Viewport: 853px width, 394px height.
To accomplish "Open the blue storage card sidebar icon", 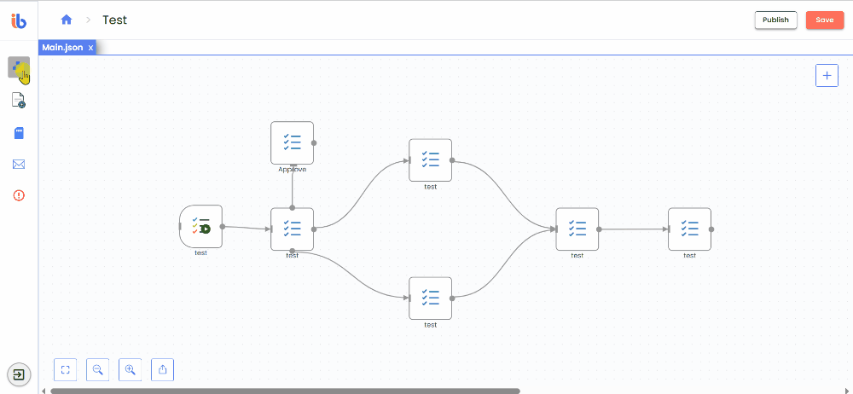I will [x=19, y=133].
